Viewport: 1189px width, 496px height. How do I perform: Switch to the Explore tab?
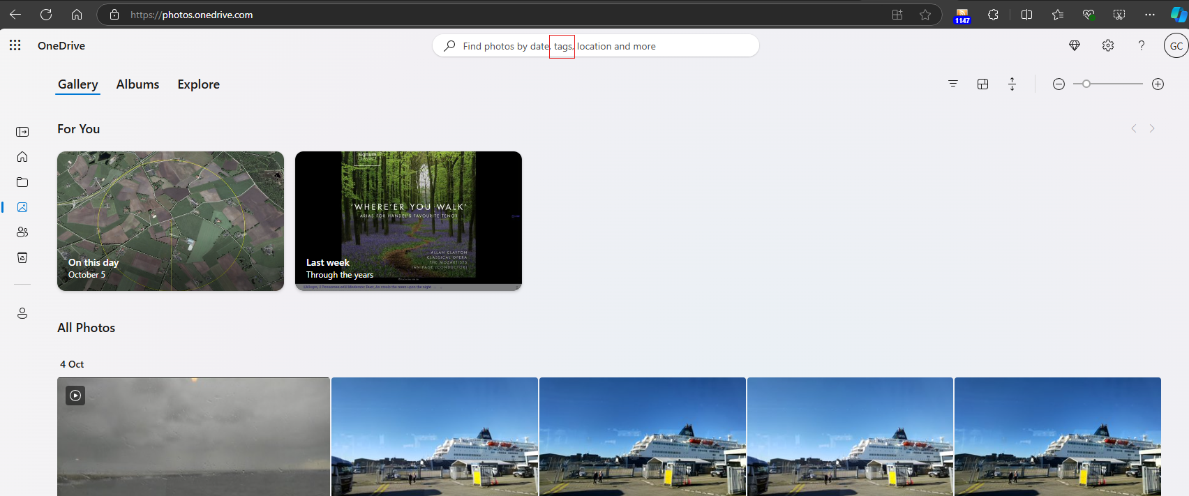tap(198, 84)
